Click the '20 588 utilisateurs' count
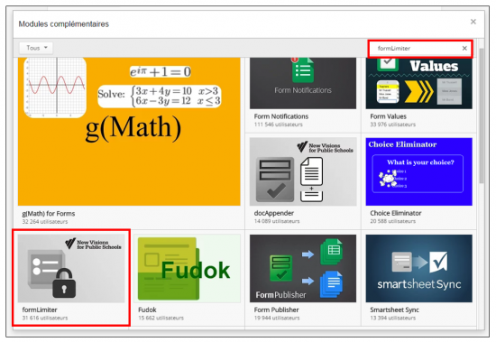496x342 pixels. coord(392,221)
